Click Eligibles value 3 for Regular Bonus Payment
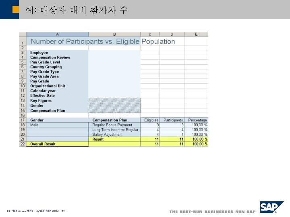Viewport: 290px width, 217px height. tap(150, 125)
